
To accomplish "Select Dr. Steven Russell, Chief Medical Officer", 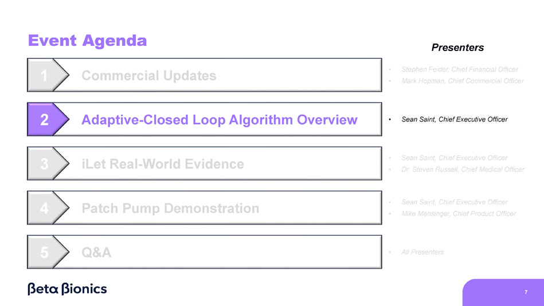I will click(x=463, y=169).
